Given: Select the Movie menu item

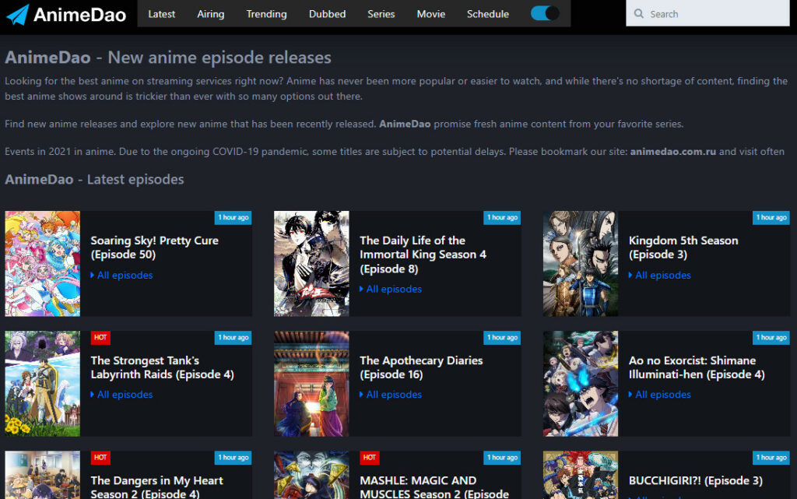Looking at the screenshot, I should (431, 14).
